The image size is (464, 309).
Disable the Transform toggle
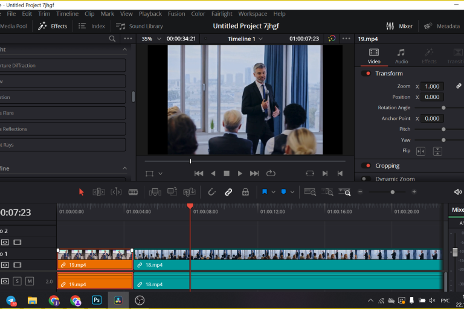point(366,74)
